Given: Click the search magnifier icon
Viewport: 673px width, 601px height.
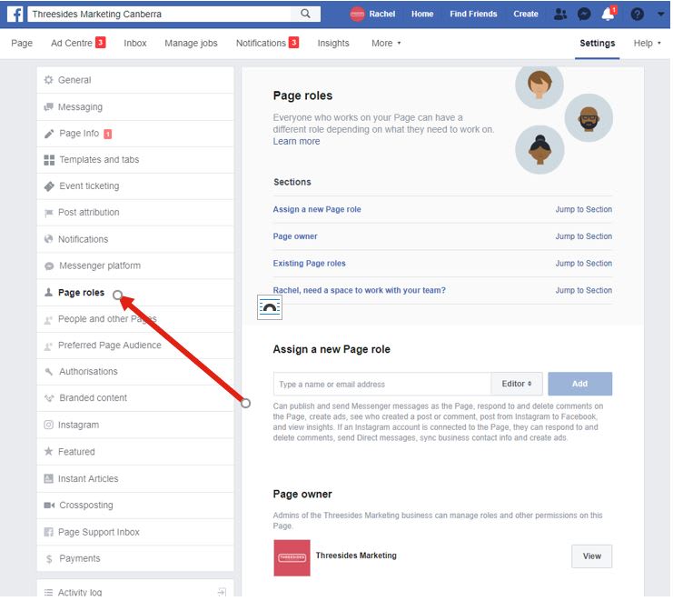Looking at the screenshot, I should tap(306, 14).
